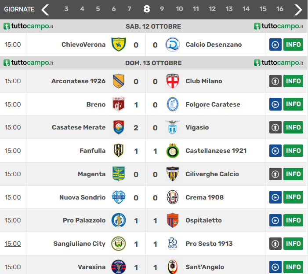Open Sangiuliano City match time link

click(13, 244)
